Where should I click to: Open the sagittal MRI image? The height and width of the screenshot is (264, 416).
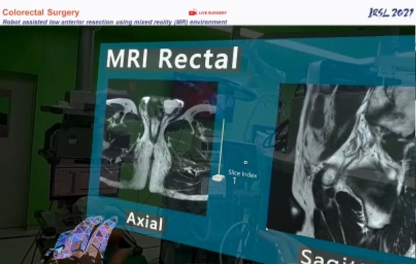(343, 158)
